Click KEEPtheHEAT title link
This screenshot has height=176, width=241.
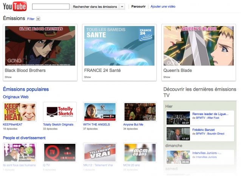click(12, 125)
